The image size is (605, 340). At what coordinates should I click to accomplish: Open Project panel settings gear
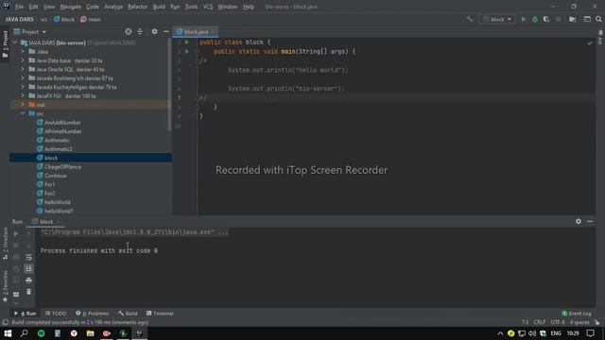coord(154,31)
